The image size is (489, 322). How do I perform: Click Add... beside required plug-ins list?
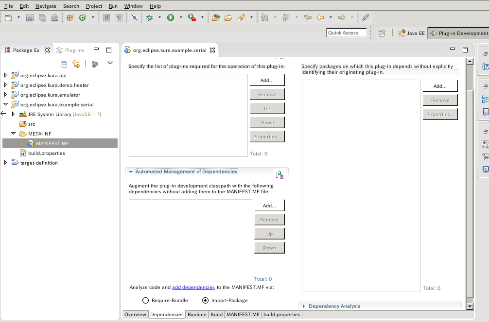(267, 80)
